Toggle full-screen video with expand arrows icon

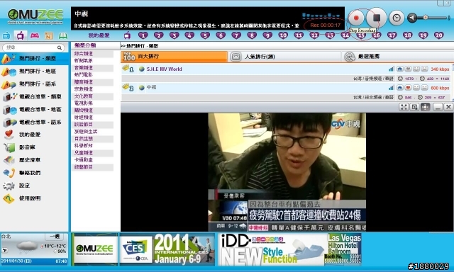pyautogui.click(x=404, y=107)
